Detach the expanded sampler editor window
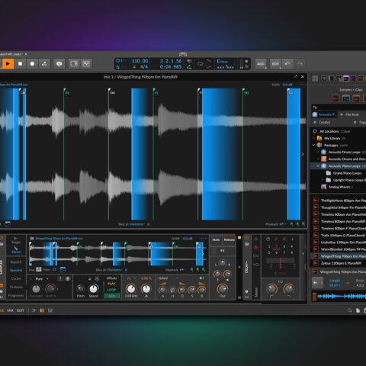Screen dimensions: 366x366 (x=296, y=76)
